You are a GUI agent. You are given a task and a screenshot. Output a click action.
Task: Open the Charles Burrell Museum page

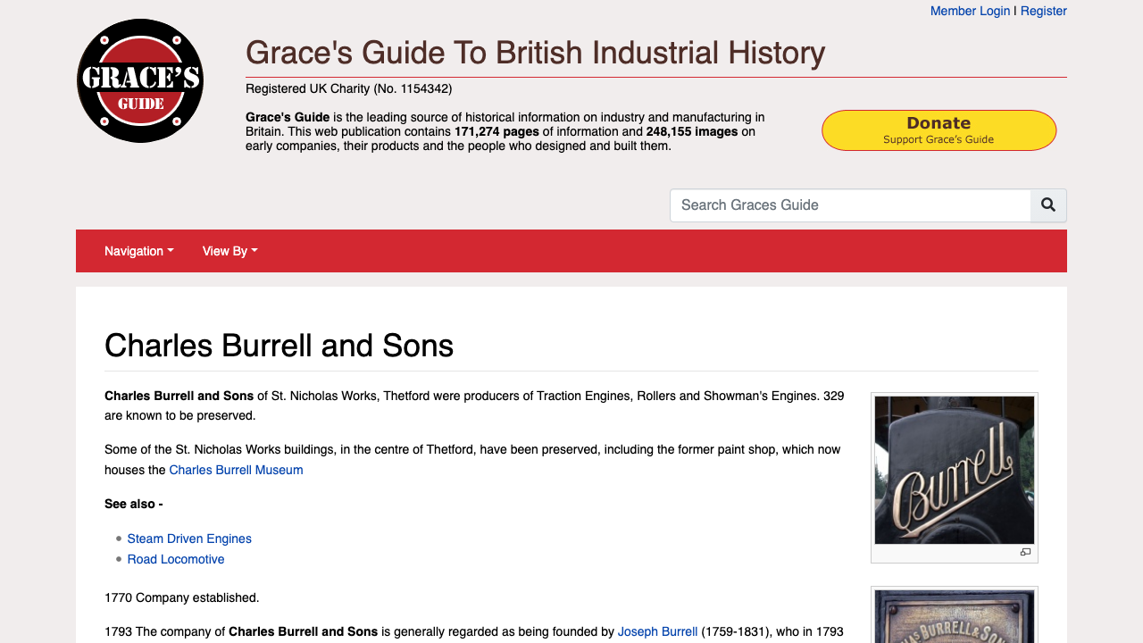click(236, 470)
